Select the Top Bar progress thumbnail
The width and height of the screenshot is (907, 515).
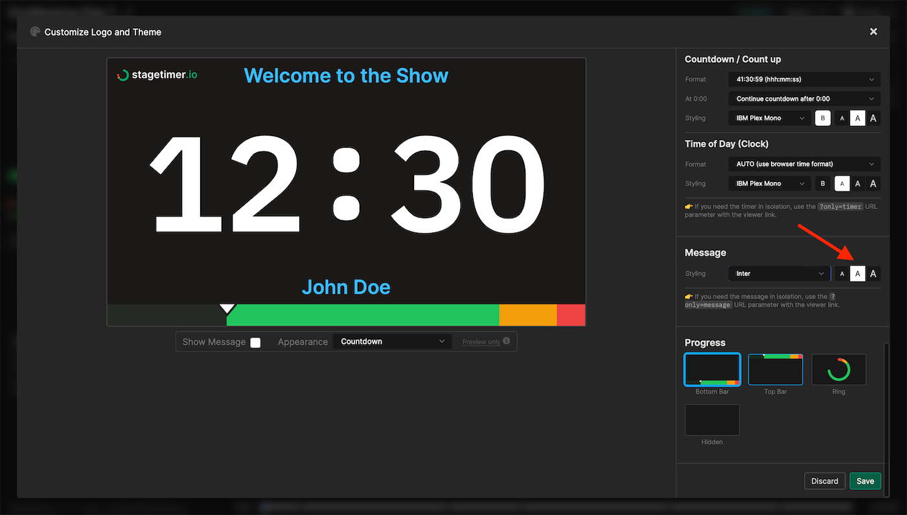[775, 369]
